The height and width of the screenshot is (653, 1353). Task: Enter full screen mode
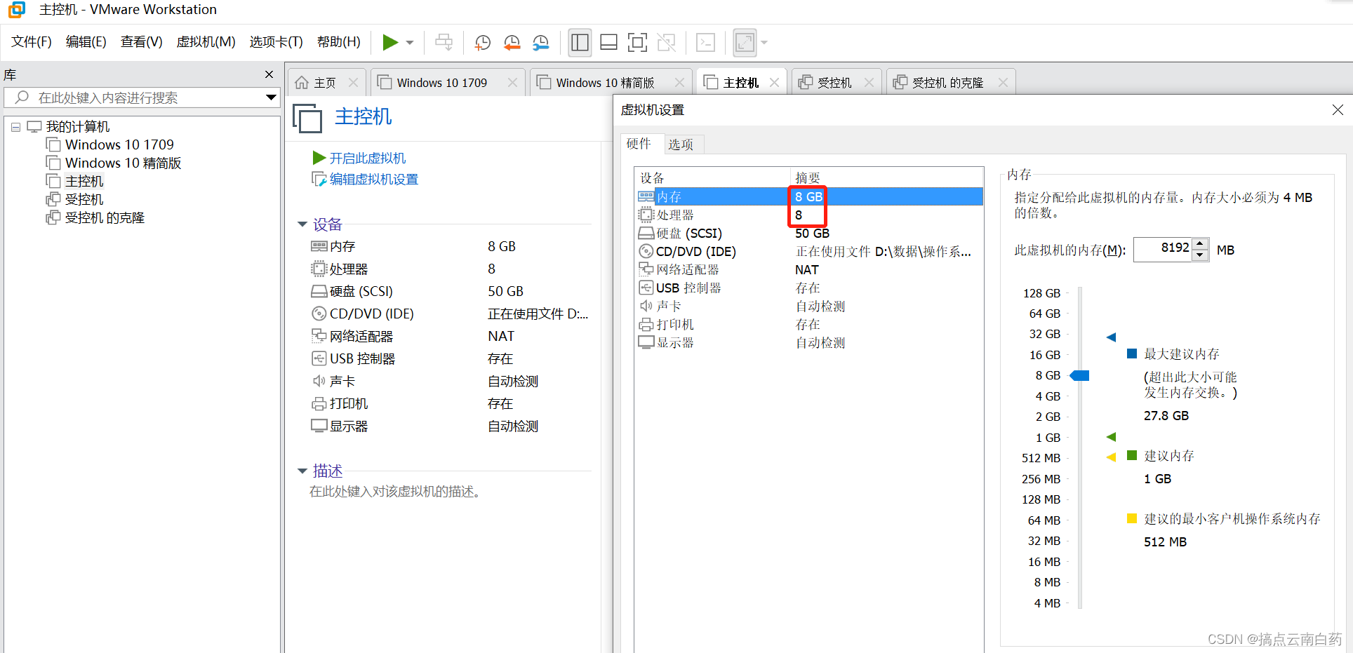[637, 42]
